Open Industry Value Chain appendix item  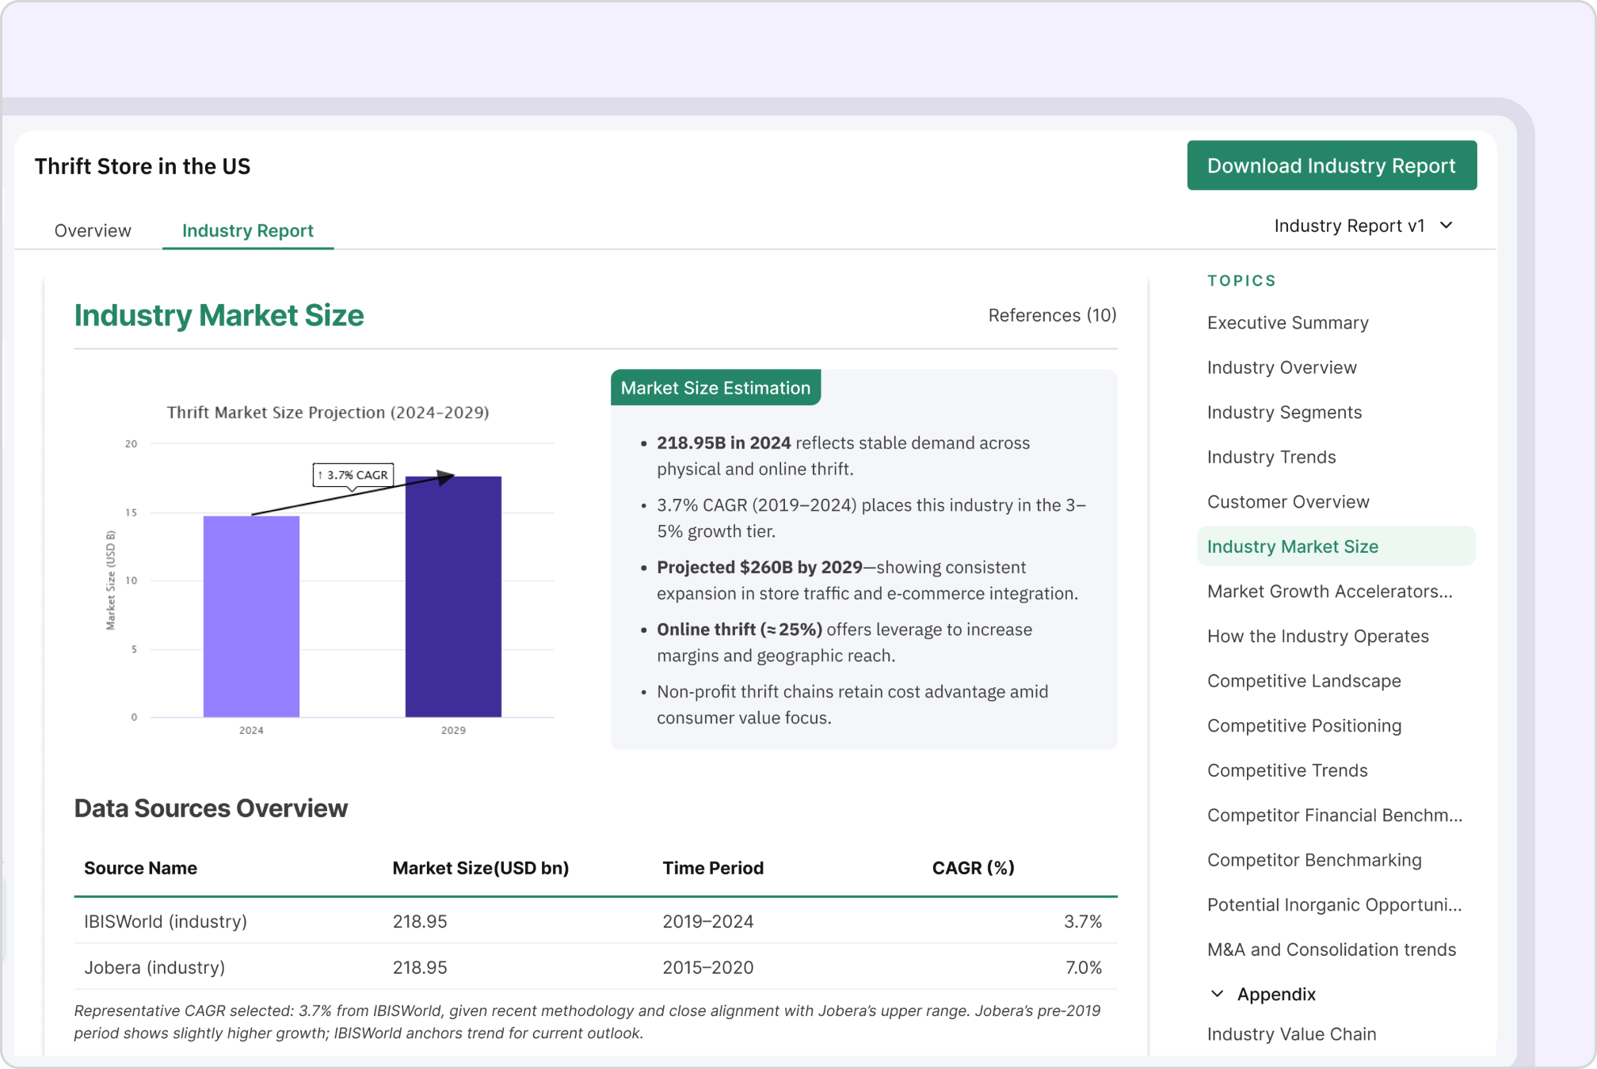pos(1291,1034)
